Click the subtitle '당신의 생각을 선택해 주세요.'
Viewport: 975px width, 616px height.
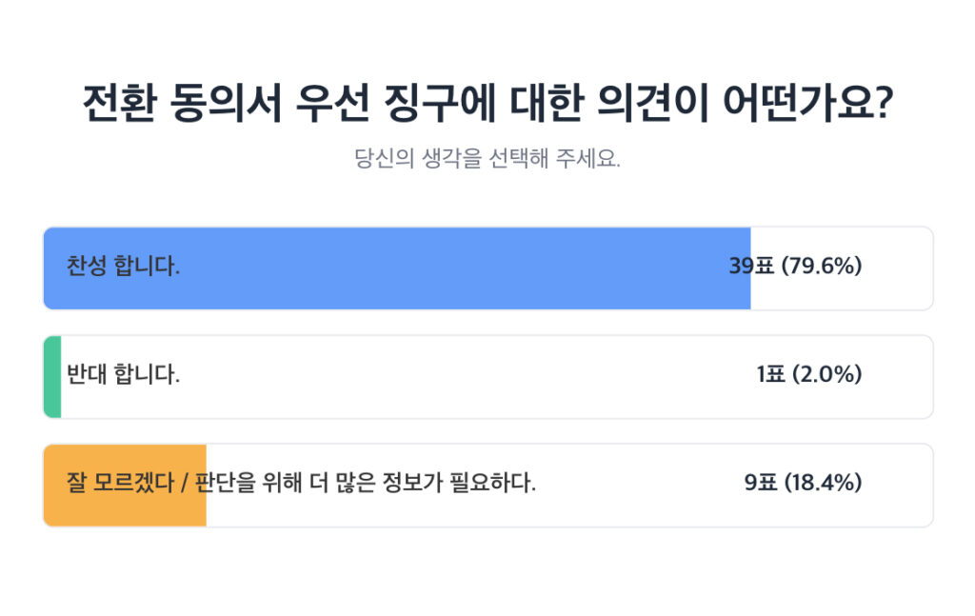tap(487, 158)
